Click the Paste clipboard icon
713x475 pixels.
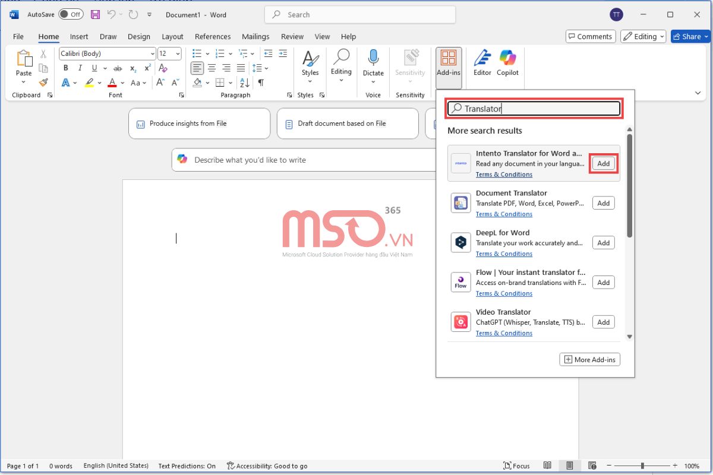pos(24,59)
